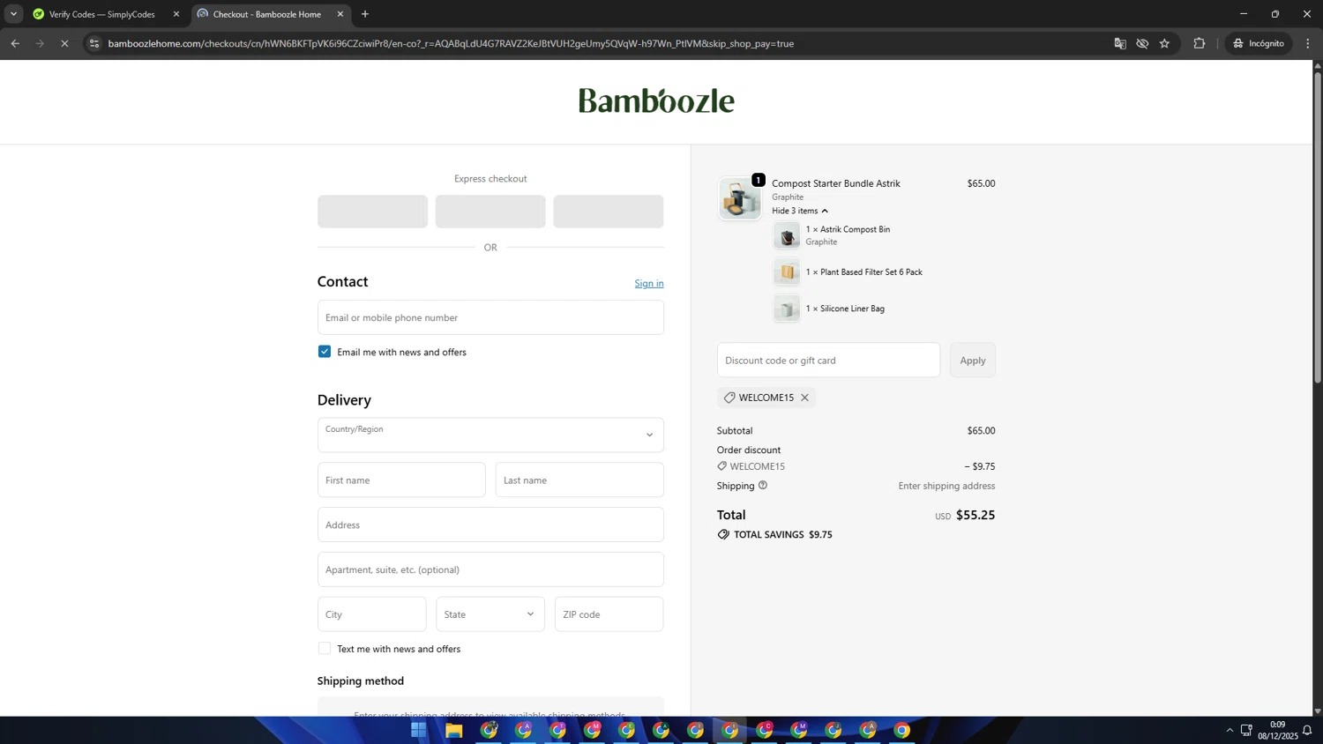Click the shipping info question mark icon
The height and width of the screenshot is (744, 1323).
(x=763, y=485)
